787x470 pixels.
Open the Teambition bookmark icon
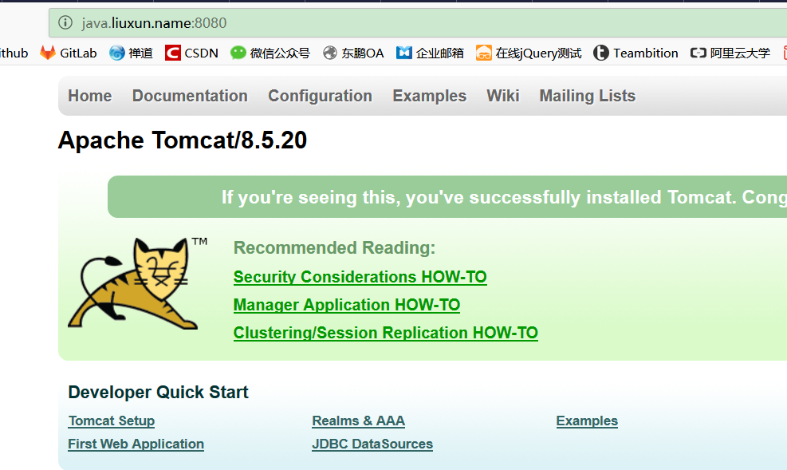[x=600, y=53]
